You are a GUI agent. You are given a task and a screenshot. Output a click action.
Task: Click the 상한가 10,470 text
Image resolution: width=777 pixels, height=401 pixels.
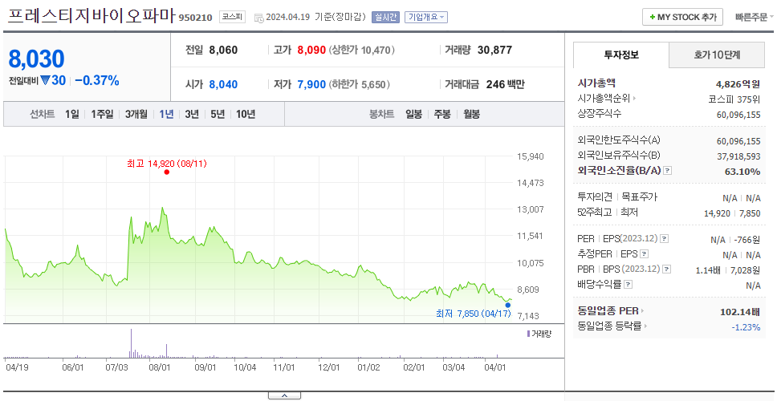[x=361, y=50]
